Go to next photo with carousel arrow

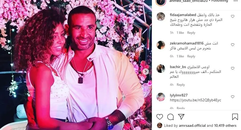click(x=146, y=71)
